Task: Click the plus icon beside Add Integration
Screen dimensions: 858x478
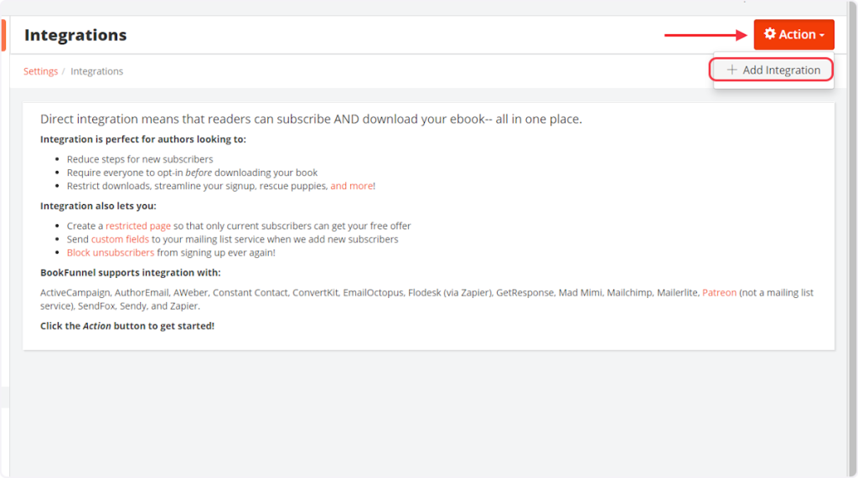Action: pyautogui.click(x=731, y=70)
